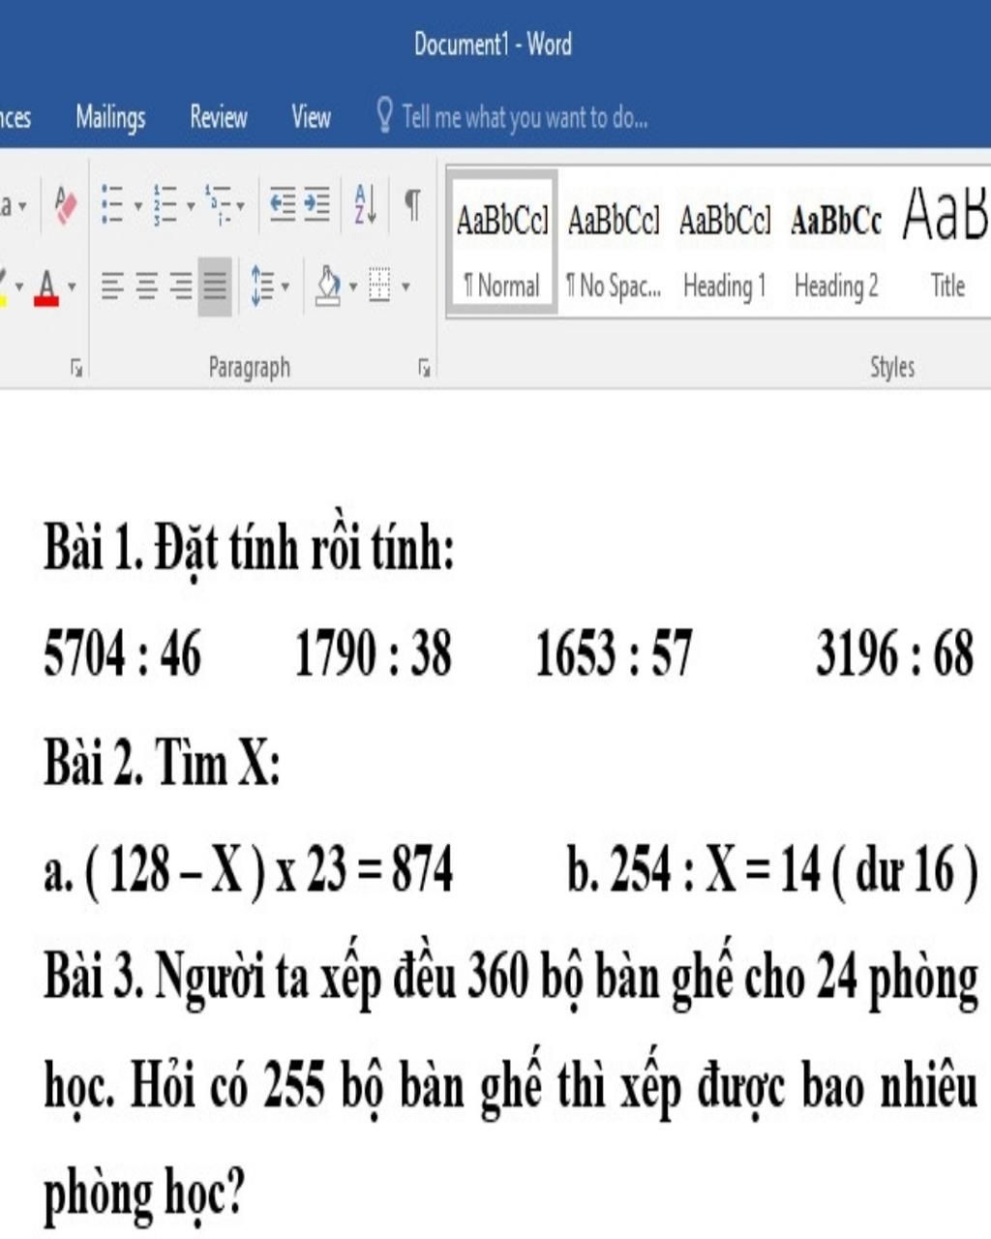This screenshot has width=991, height=1239.
Task: Apply numbered list formatting
Action: (x=165, y=206)
